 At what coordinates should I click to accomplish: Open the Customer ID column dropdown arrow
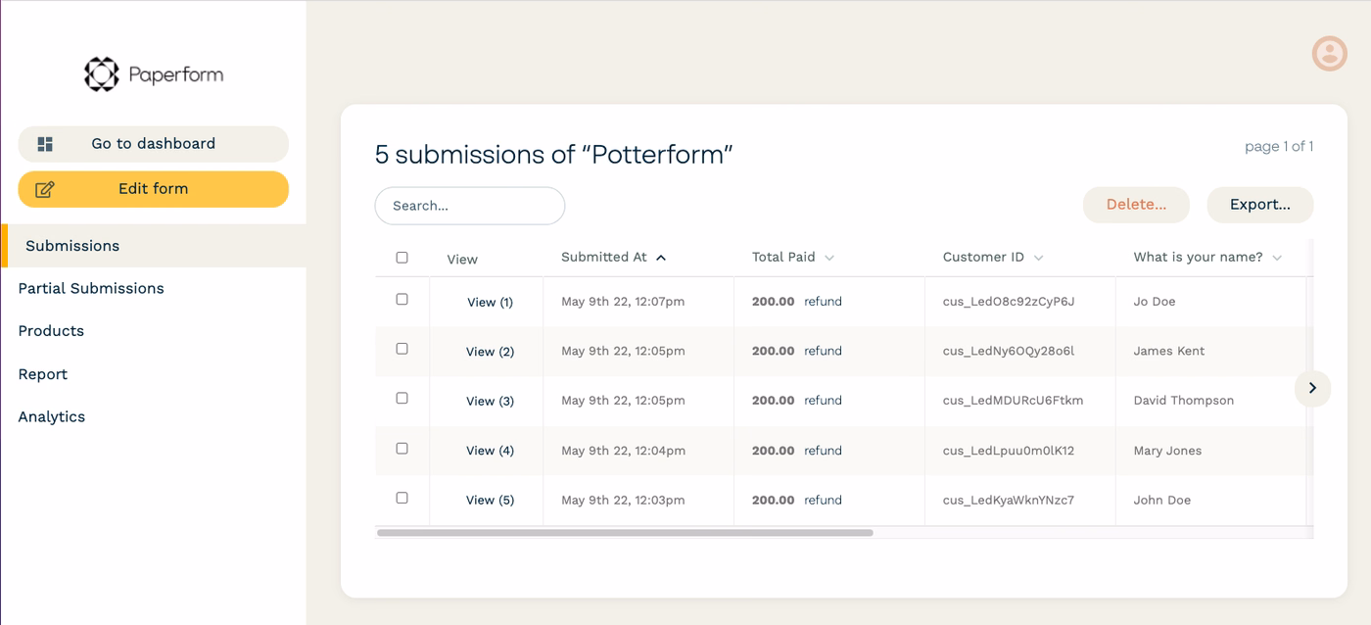click(1038, 258)
